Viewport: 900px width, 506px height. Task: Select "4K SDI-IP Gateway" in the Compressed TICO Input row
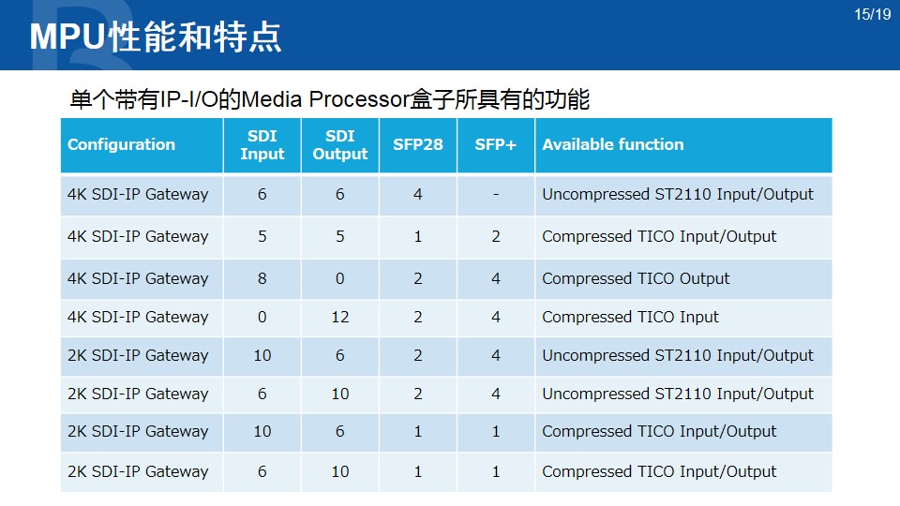tap(138, 318)
